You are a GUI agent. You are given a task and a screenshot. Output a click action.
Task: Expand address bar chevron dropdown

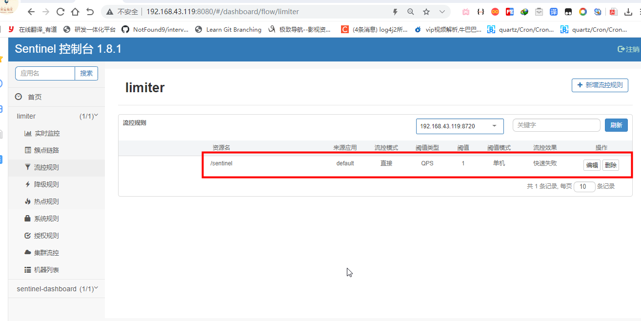[442, 12]
